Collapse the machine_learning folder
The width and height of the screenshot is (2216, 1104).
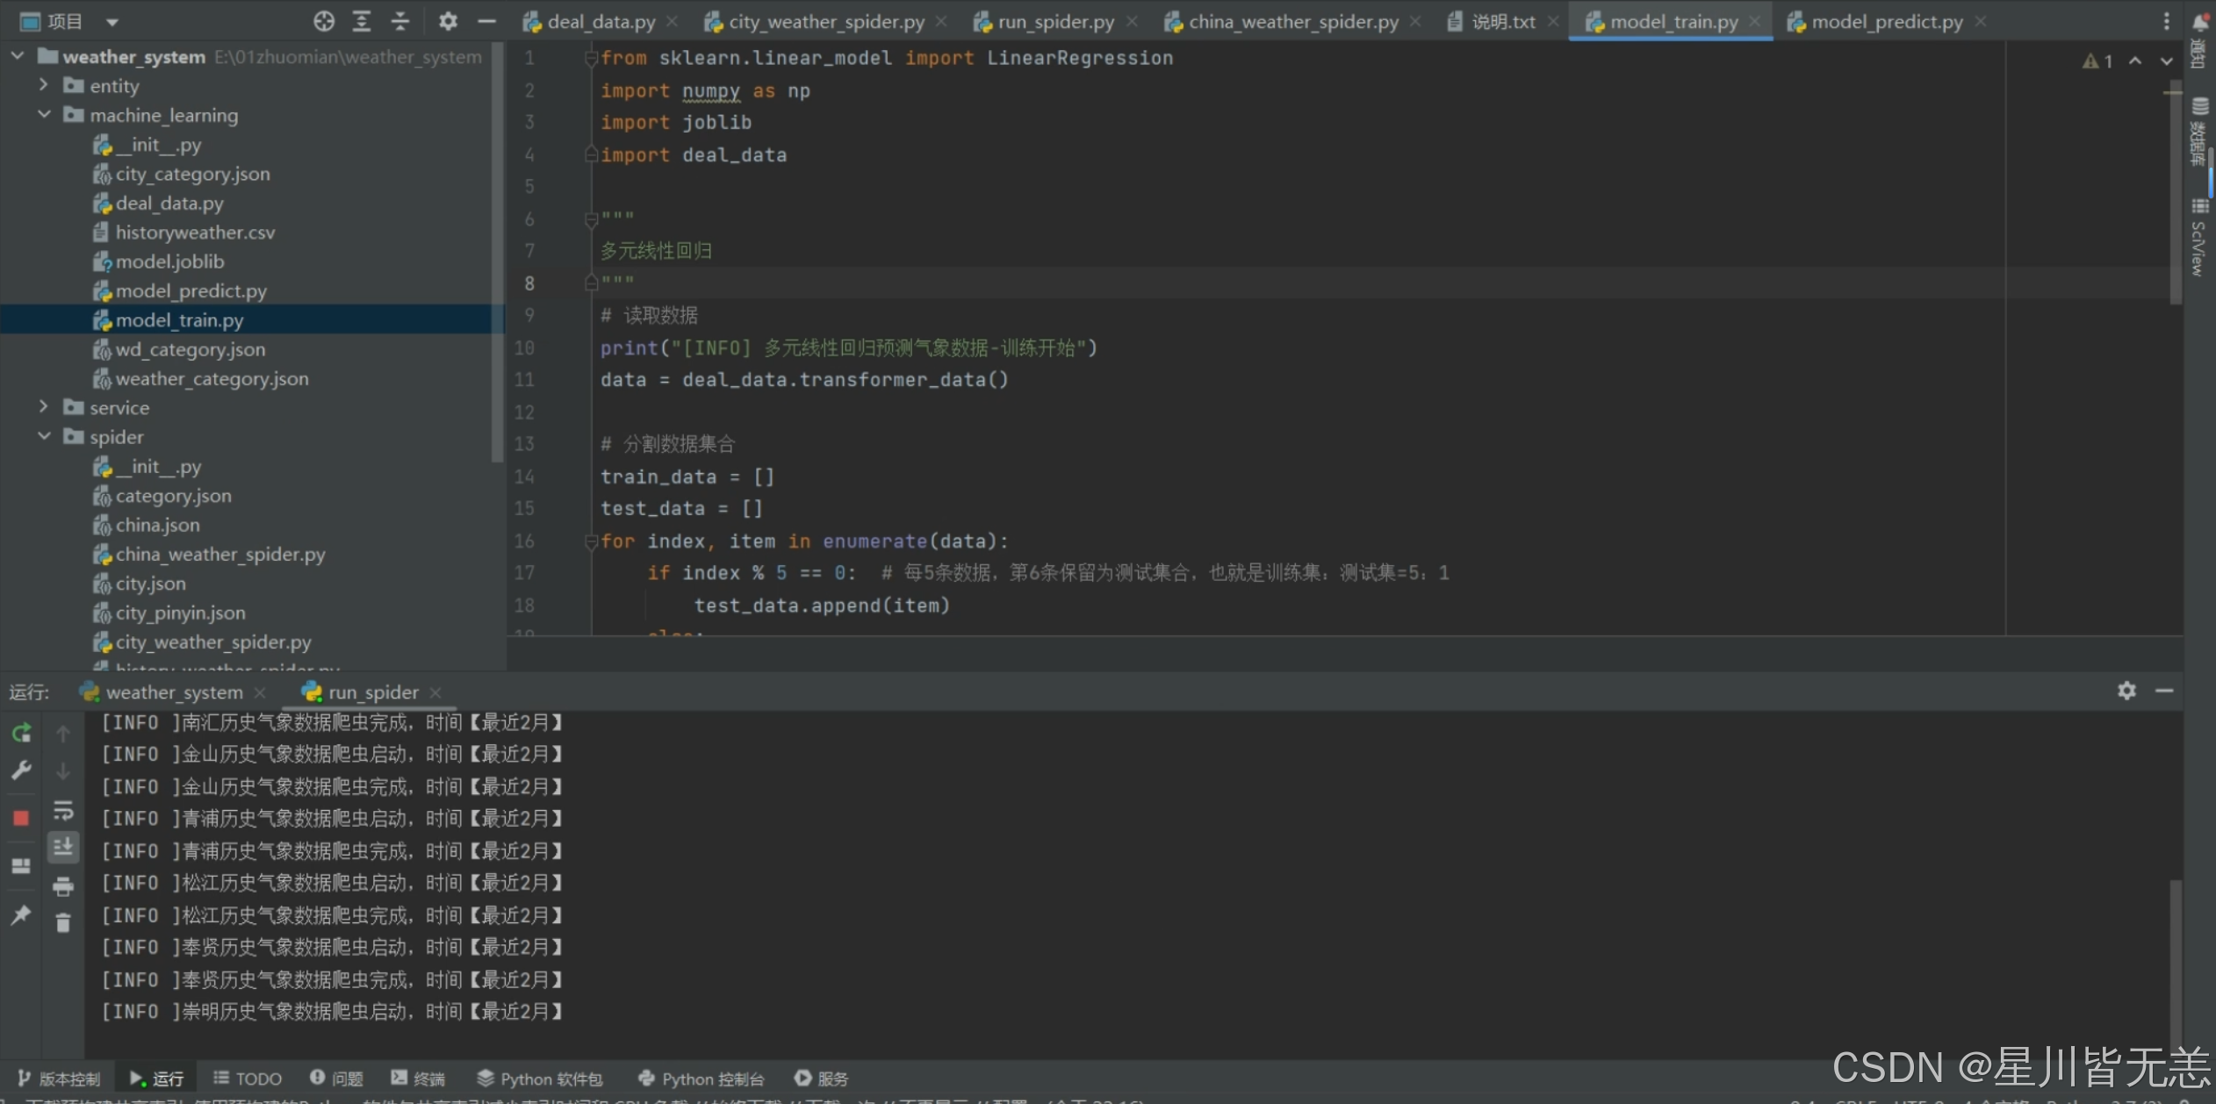click(43, 115)
